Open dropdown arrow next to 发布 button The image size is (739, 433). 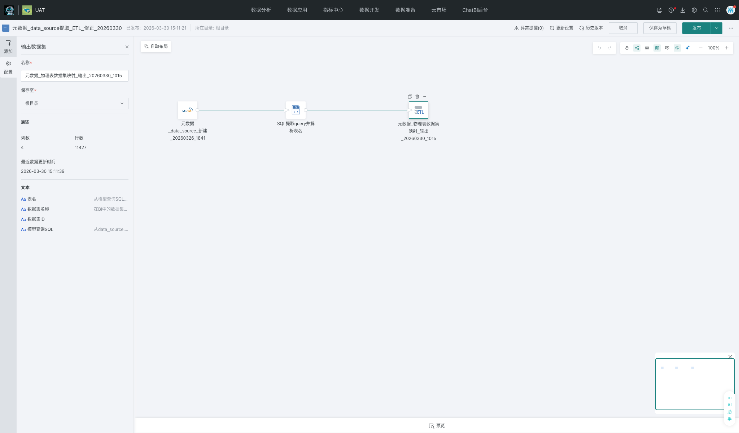tap(717, 28)
